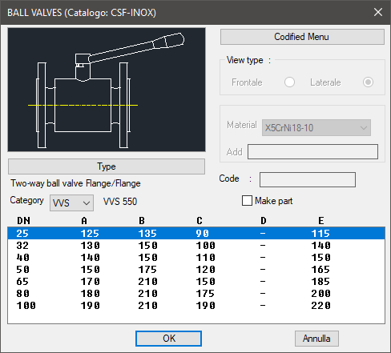Click into the Code input field
This screenshot has height=353, width=391.
tap(308, 179)
